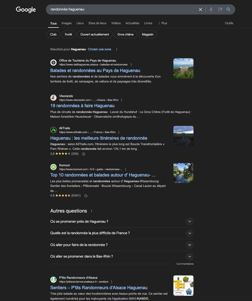This screenshot has height=301, width=252.
Task: Click the P'tits Randonneurs d'Alsace favicon
Action: (x=53, y=280)
